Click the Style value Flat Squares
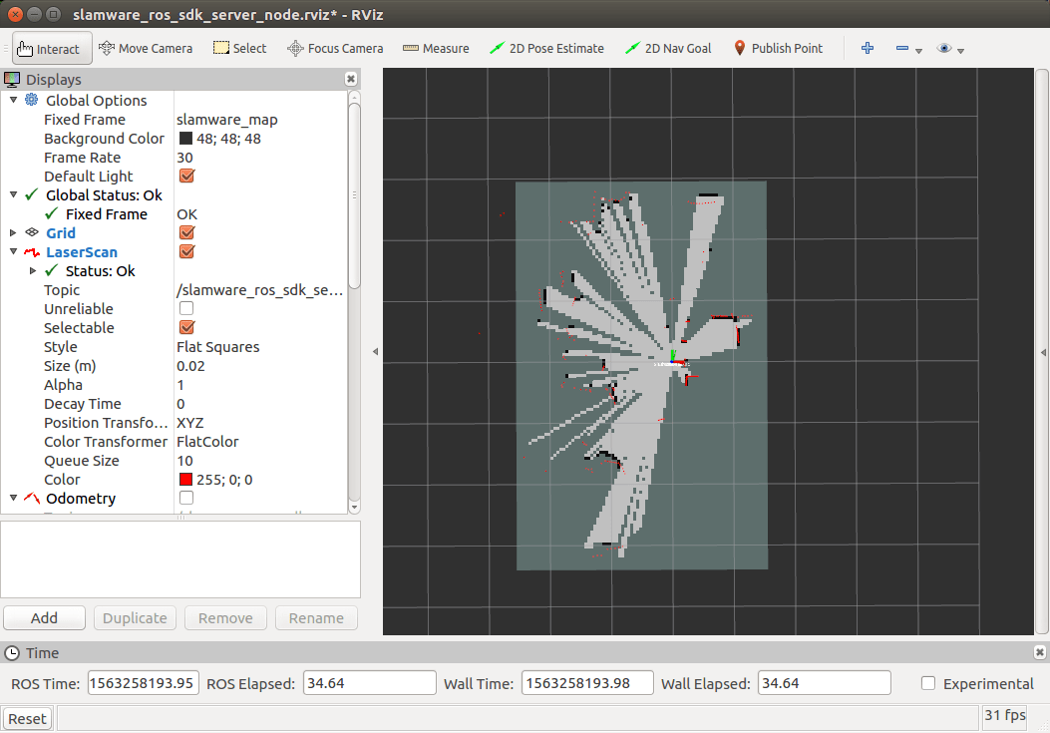The height and width of the screenshot is (733, 1050). 217,346
